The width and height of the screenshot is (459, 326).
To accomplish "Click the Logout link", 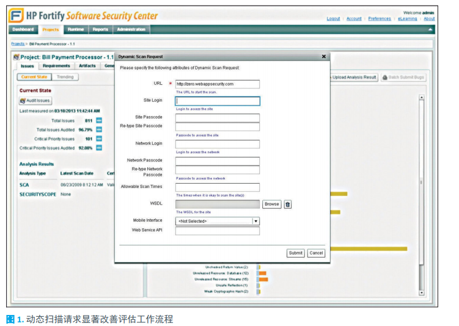I will pyautogui.click(x=333, y=19).
